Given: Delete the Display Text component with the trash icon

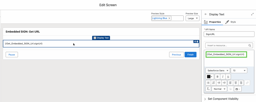Looking at the screenshot, I should click(197, 41).
